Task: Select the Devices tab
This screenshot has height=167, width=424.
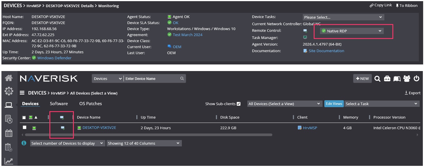Action: (x=30, y=104)
